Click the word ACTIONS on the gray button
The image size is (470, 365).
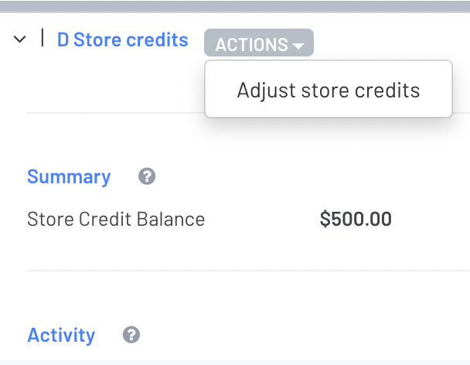(251, 45)
